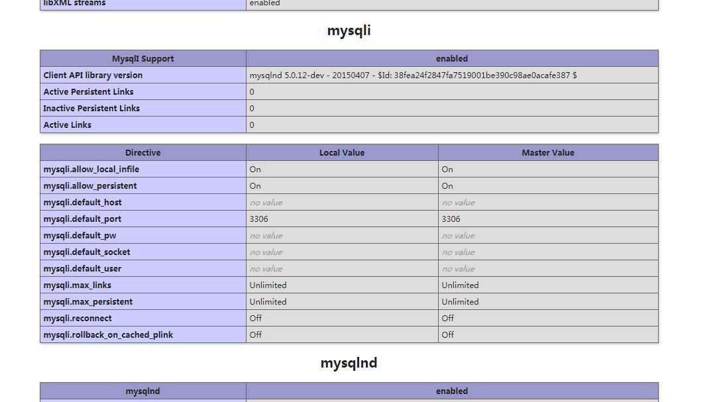Click local Off value for mysqli.reconnect
The height and width of the screenshot is (402, 723).
point(255,319)
